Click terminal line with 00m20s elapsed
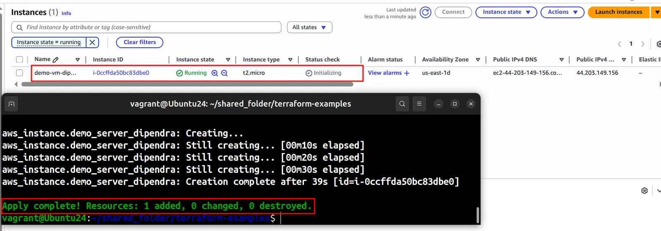 (x=183, y=158)
